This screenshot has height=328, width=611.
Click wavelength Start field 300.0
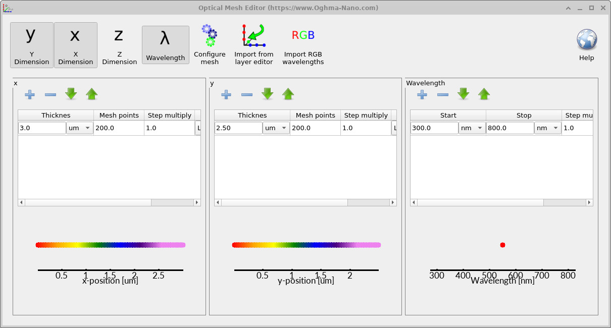[x=435, y=128]
